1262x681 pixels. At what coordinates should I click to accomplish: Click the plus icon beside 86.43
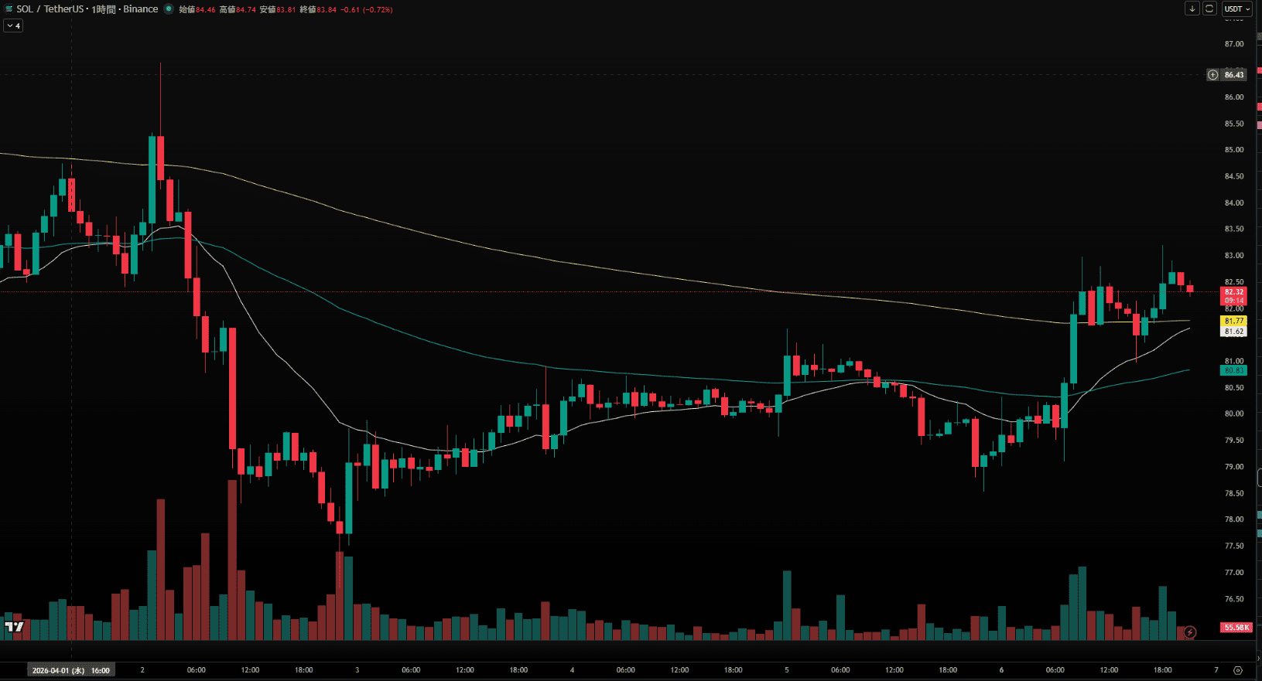1212,75
